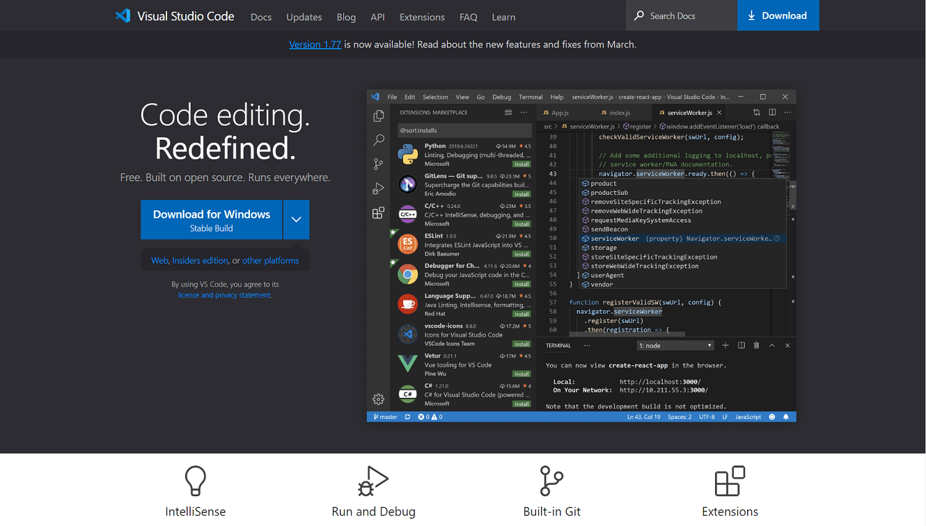The image size is (926, 526).
Task: Click the smiley feedback icon in the status bar
Action: coord(771,417)
